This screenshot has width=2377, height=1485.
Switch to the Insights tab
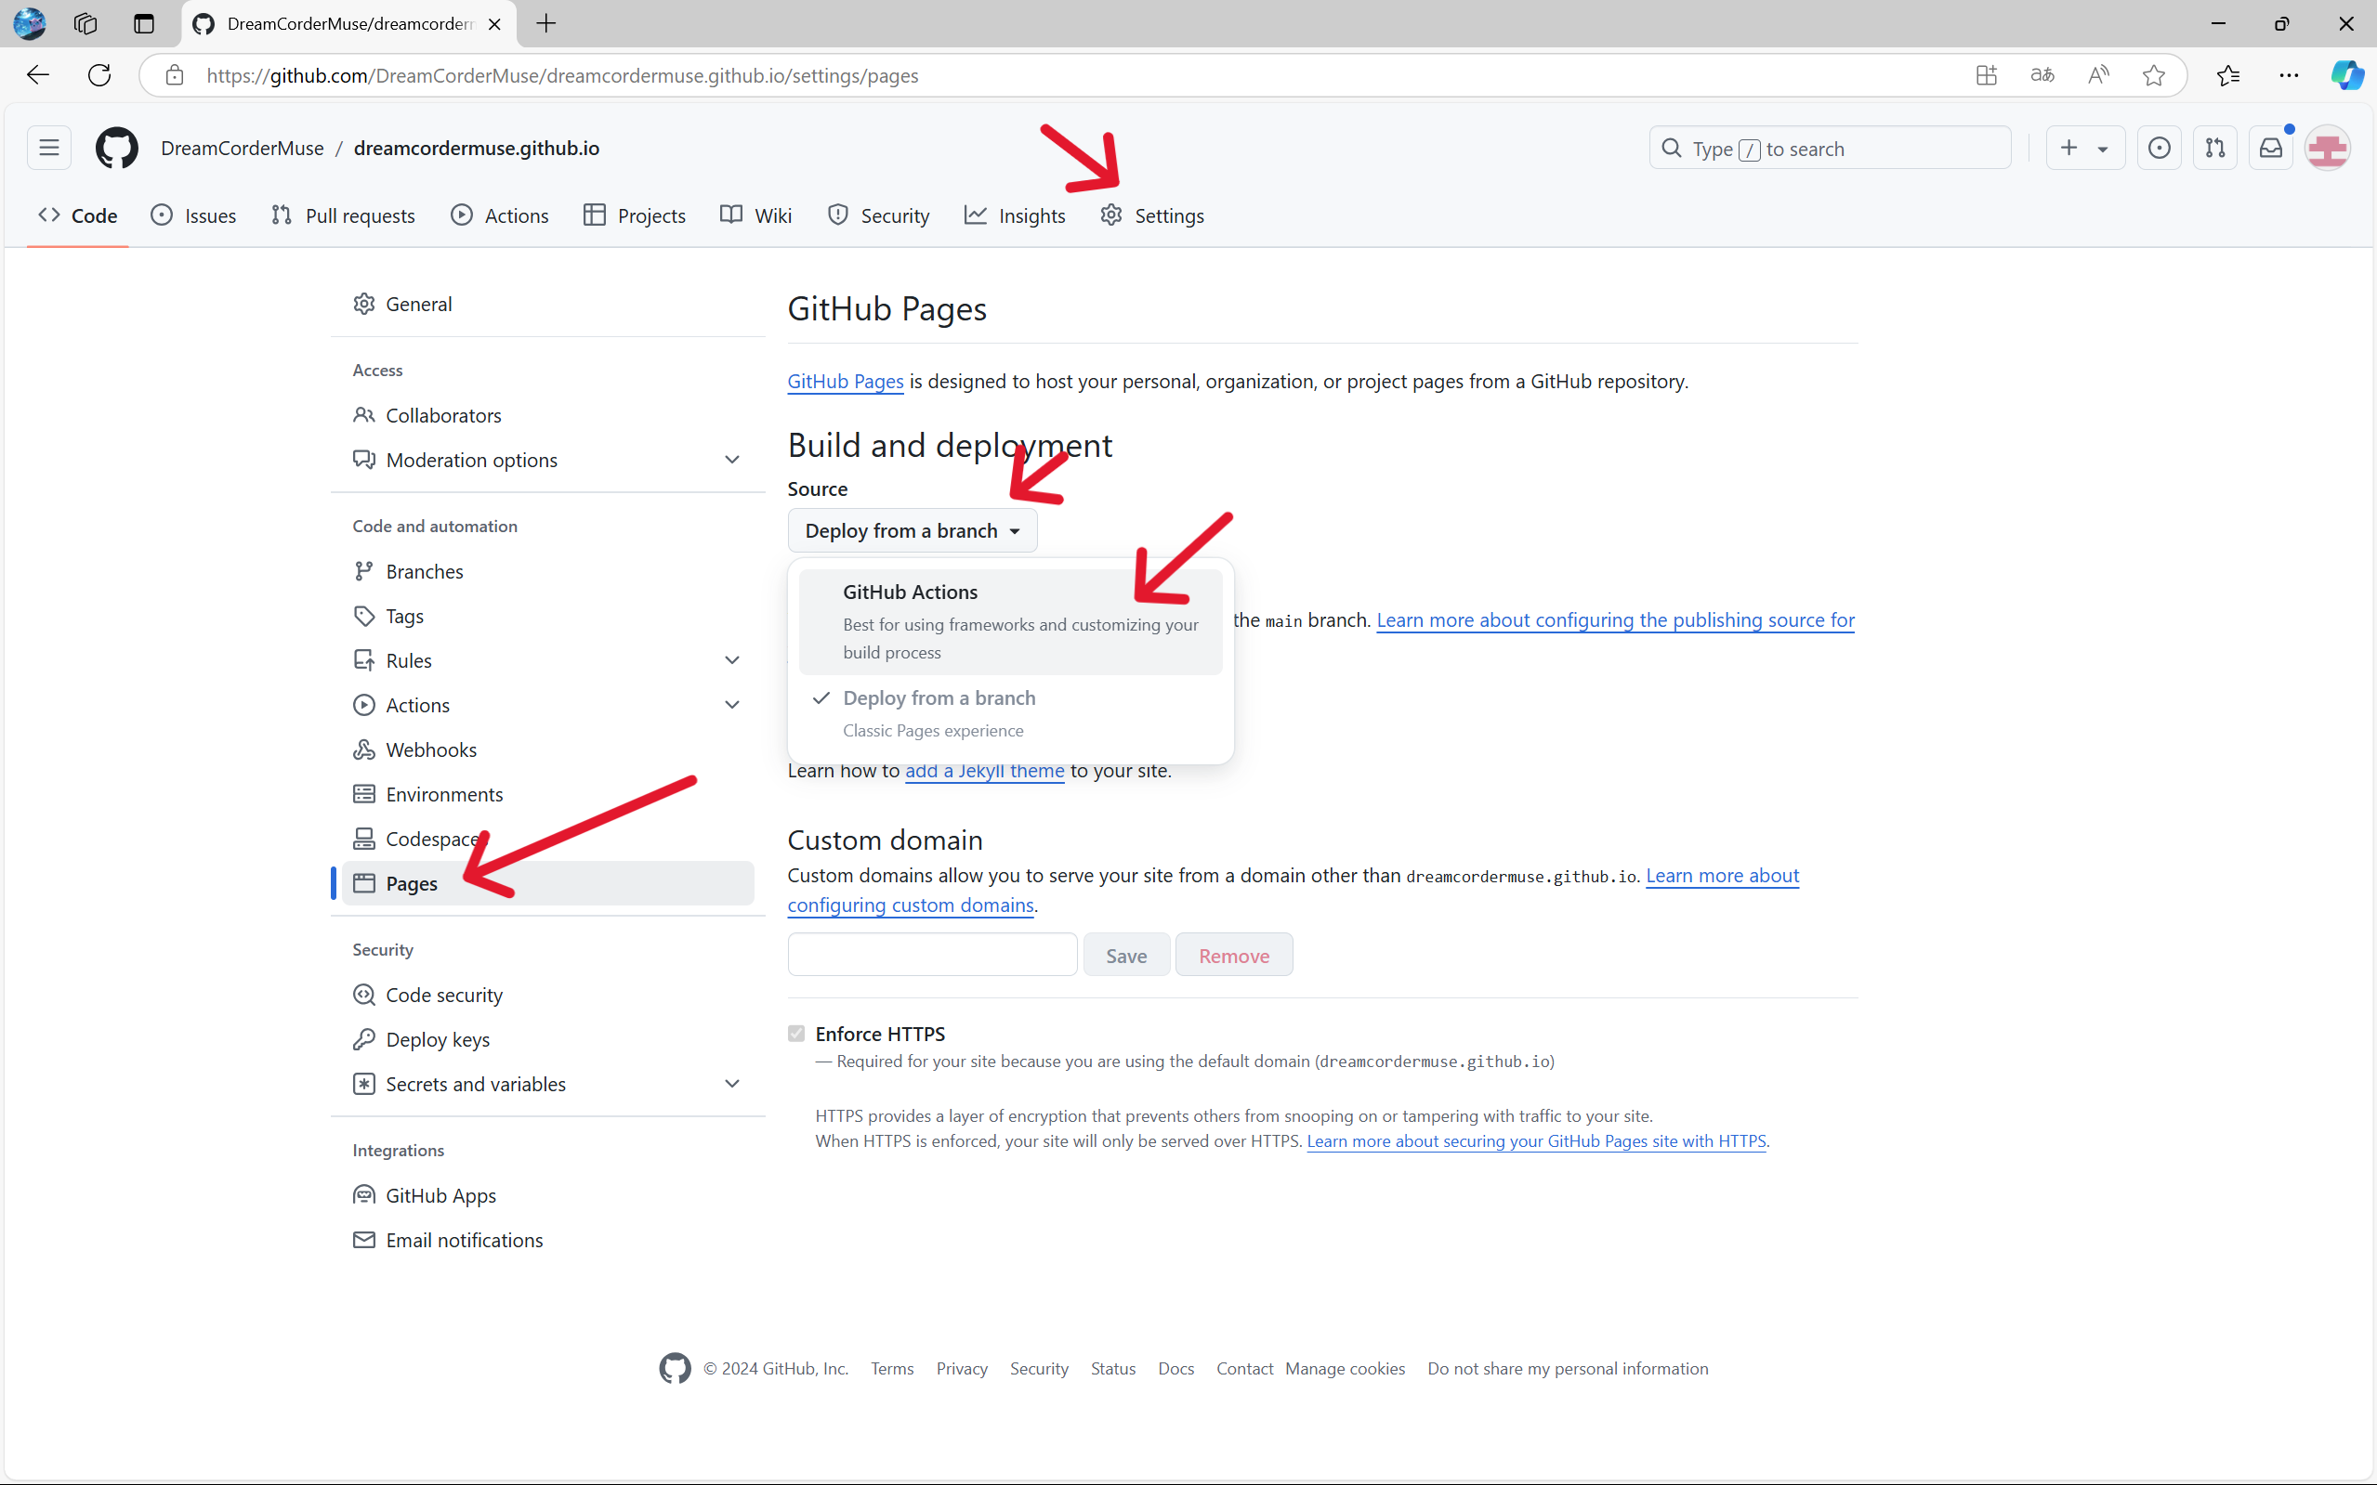click(x=1015, y=215)
